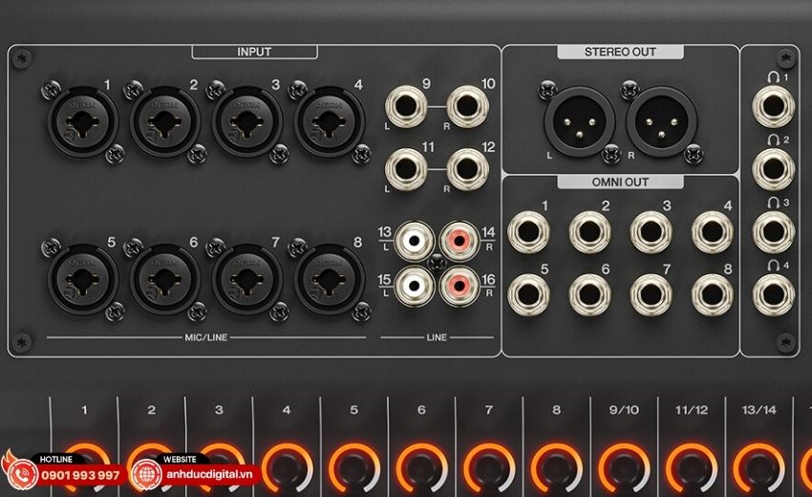Click the gain knob under channel 6
The height and width of the screenshot is (497, 812).
point(421,468)
